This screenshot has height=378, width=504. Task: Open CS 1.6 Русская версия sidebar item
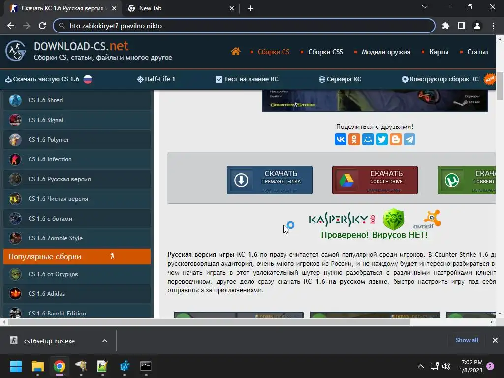(x=77, y=179)
